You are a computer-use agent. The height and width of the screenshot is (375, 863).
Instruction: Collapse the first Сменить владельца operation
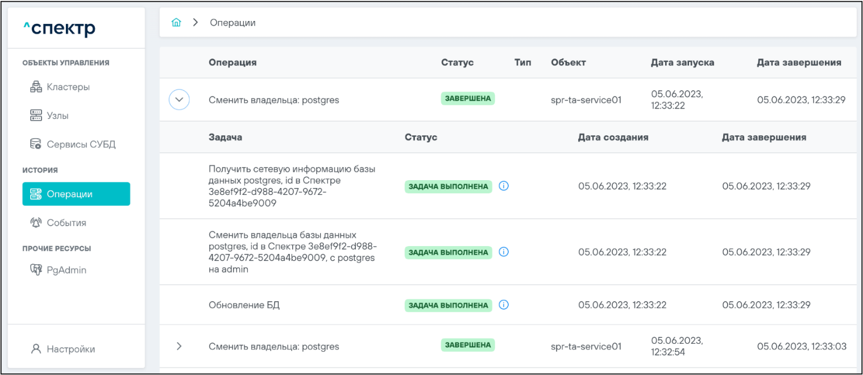click(179, 100)
